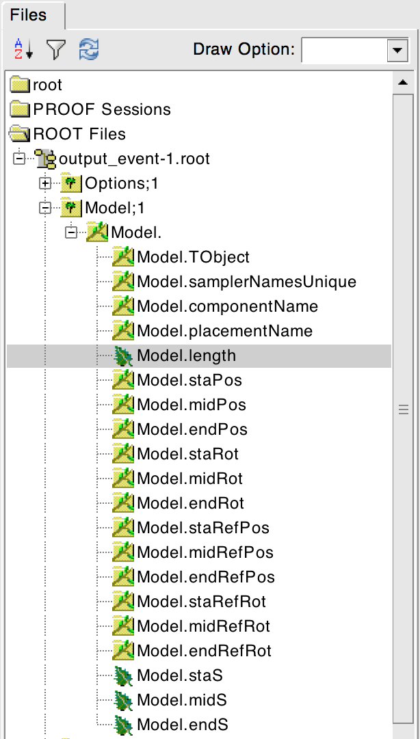
Task: Select the Model.midRot label
Action: [190, 479]
